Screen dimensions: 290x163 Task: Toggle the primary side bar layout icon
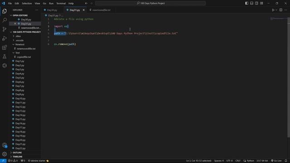point(246,3)
